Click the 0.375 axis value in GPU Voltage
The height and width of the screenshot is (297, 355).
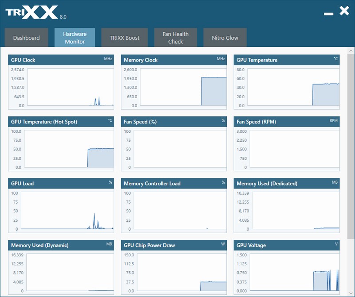[x=241, y=282]
